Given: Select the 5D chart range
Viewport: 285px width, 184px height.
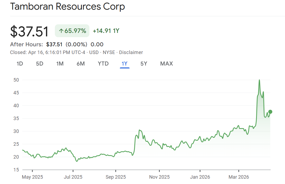Looking at the screenshot, I should click(x=40, y=64).
